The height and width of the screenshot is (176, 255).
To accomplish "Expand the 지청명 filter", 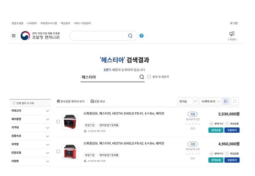I will (x=30, y=161).
